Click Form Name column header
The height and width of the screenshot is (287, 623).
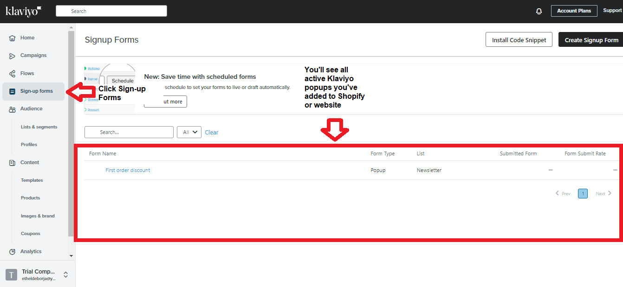pos(103,153)
